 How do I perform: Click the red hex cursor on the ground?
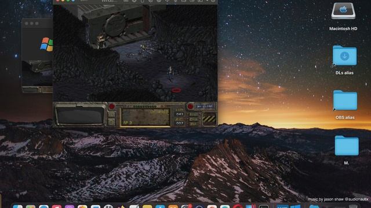pos(176,90)
